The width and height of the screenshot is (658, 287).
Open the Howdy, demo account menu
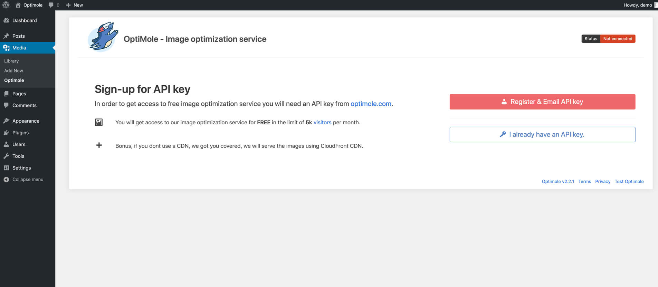coord(640,5)
